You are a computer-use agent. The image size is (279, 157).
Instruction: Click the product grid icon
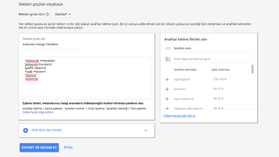pyautogui.click(x=168, y=59)
